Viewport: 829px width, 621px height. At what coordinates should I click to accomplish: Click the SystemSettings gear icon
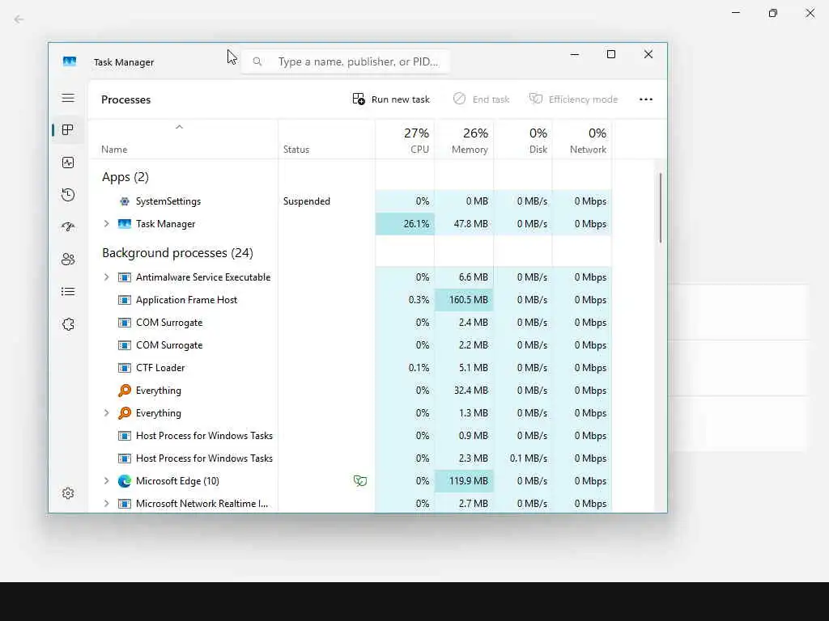click(x=124, y=201)
